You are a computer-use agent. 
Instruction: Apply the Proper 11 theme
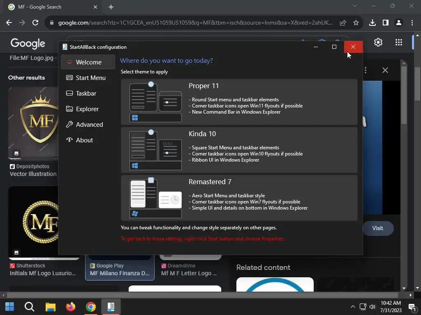(x=239, y=102)
